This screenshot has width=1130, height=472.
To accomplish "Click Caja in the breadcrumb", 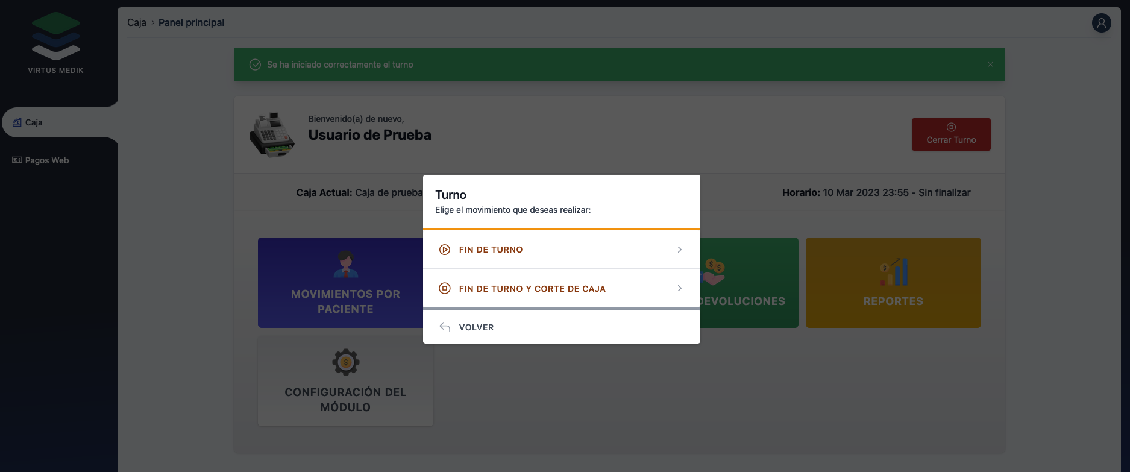I will point(136,22).
